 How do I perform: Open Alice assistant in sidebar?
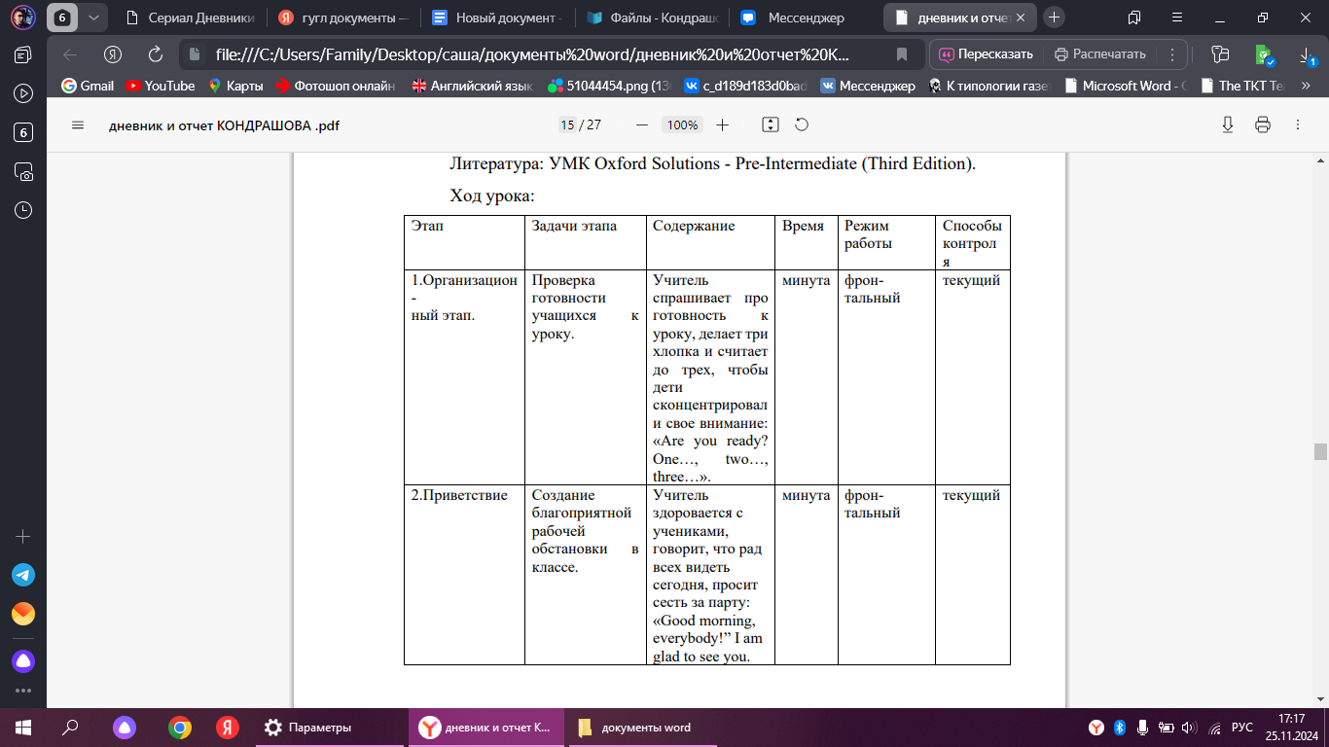[x=23, y=661]
